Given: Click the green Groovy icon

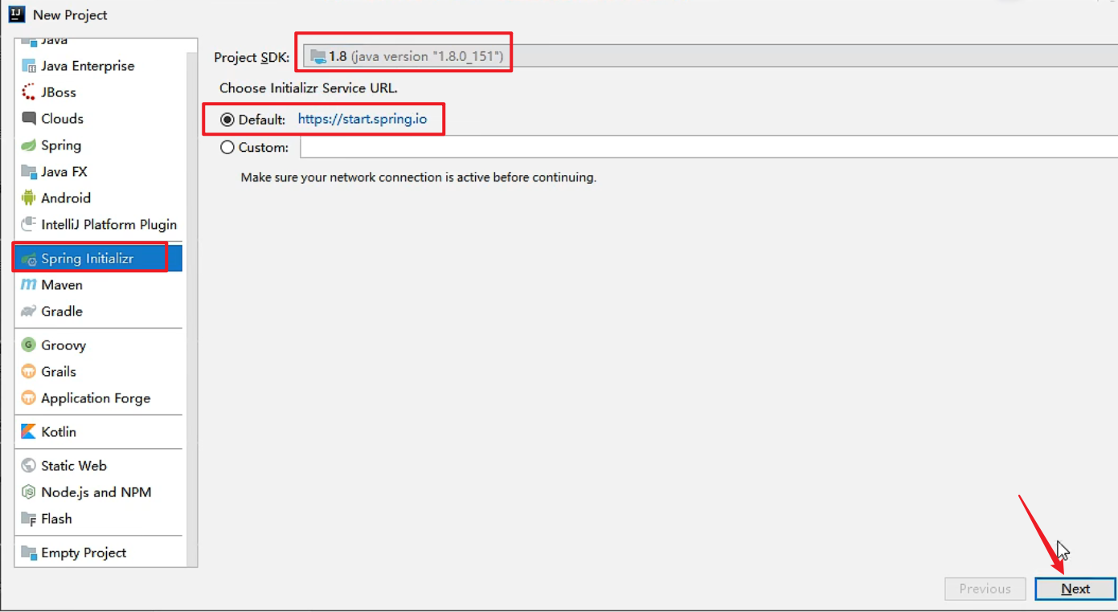Looking at the screenshot, I should point(29,345).
